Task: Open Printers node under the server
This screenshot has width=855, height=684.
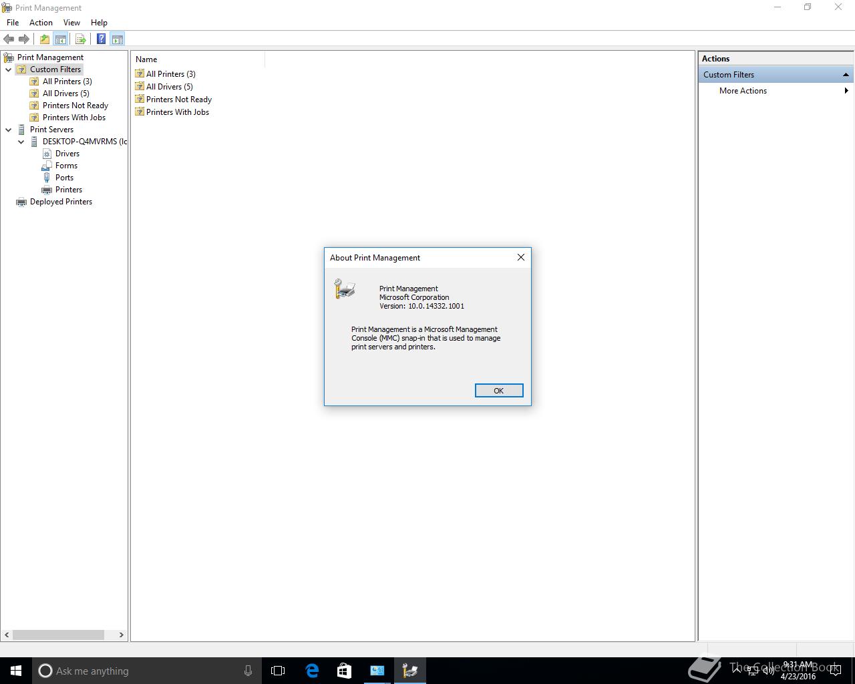Action: [69, 190]
